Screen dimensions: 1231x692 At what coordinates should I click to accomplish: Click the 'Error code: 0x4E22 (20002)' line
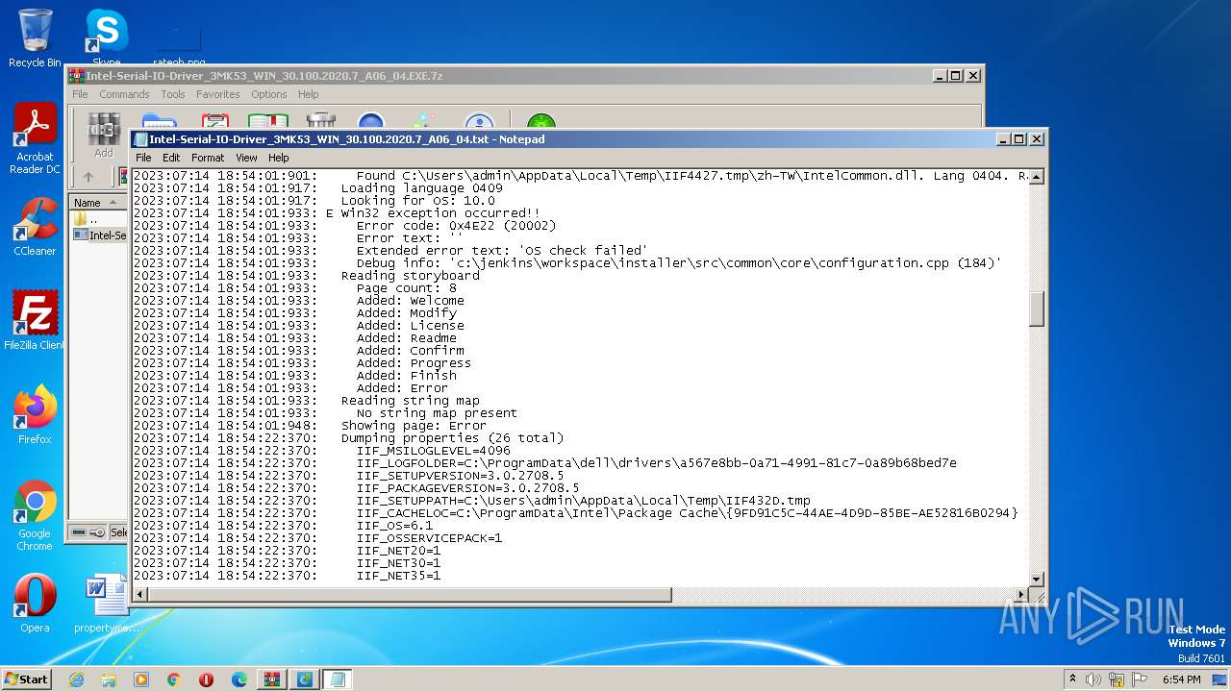(456, 226)
